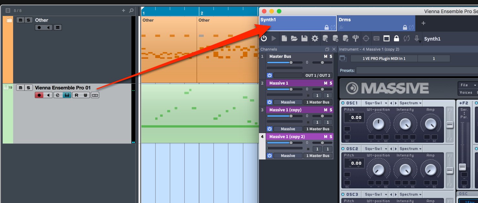Click the Massive plugin button on Massive 1 (copy)
478x203 pixels.
pos(288,129)
